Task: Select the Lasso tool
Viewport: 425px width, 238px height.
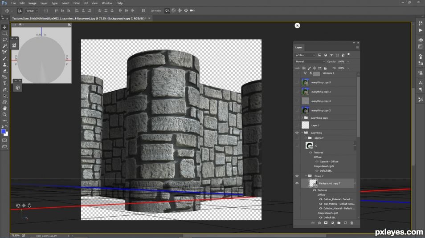Action: coord(4,40)
